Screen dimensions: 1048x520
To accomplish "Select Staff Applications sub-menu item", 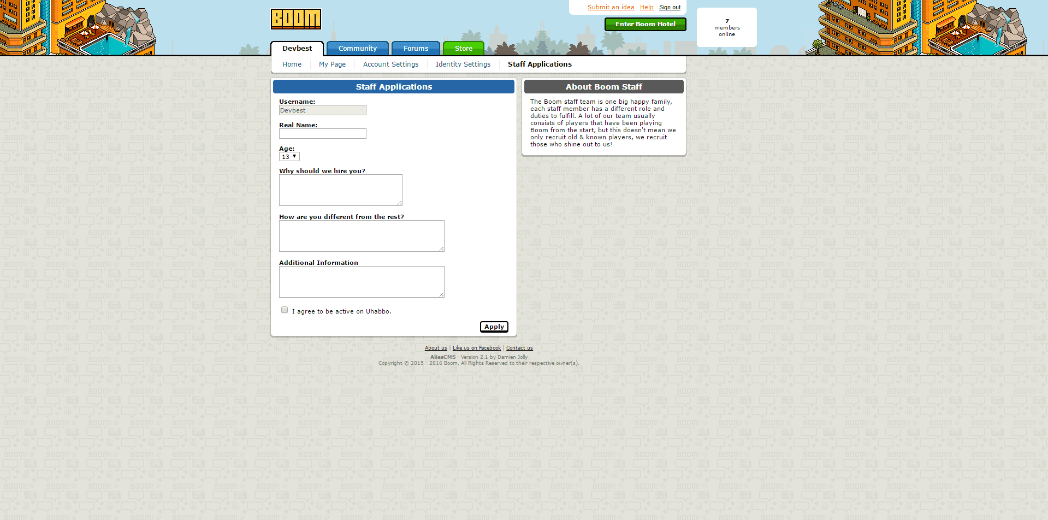I will (x=540, y=64).
